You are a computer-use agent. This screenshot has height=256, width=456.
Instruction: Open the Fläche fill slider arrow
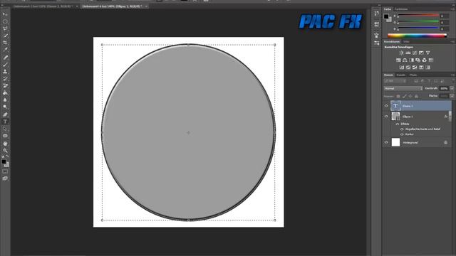pos(452,96)
